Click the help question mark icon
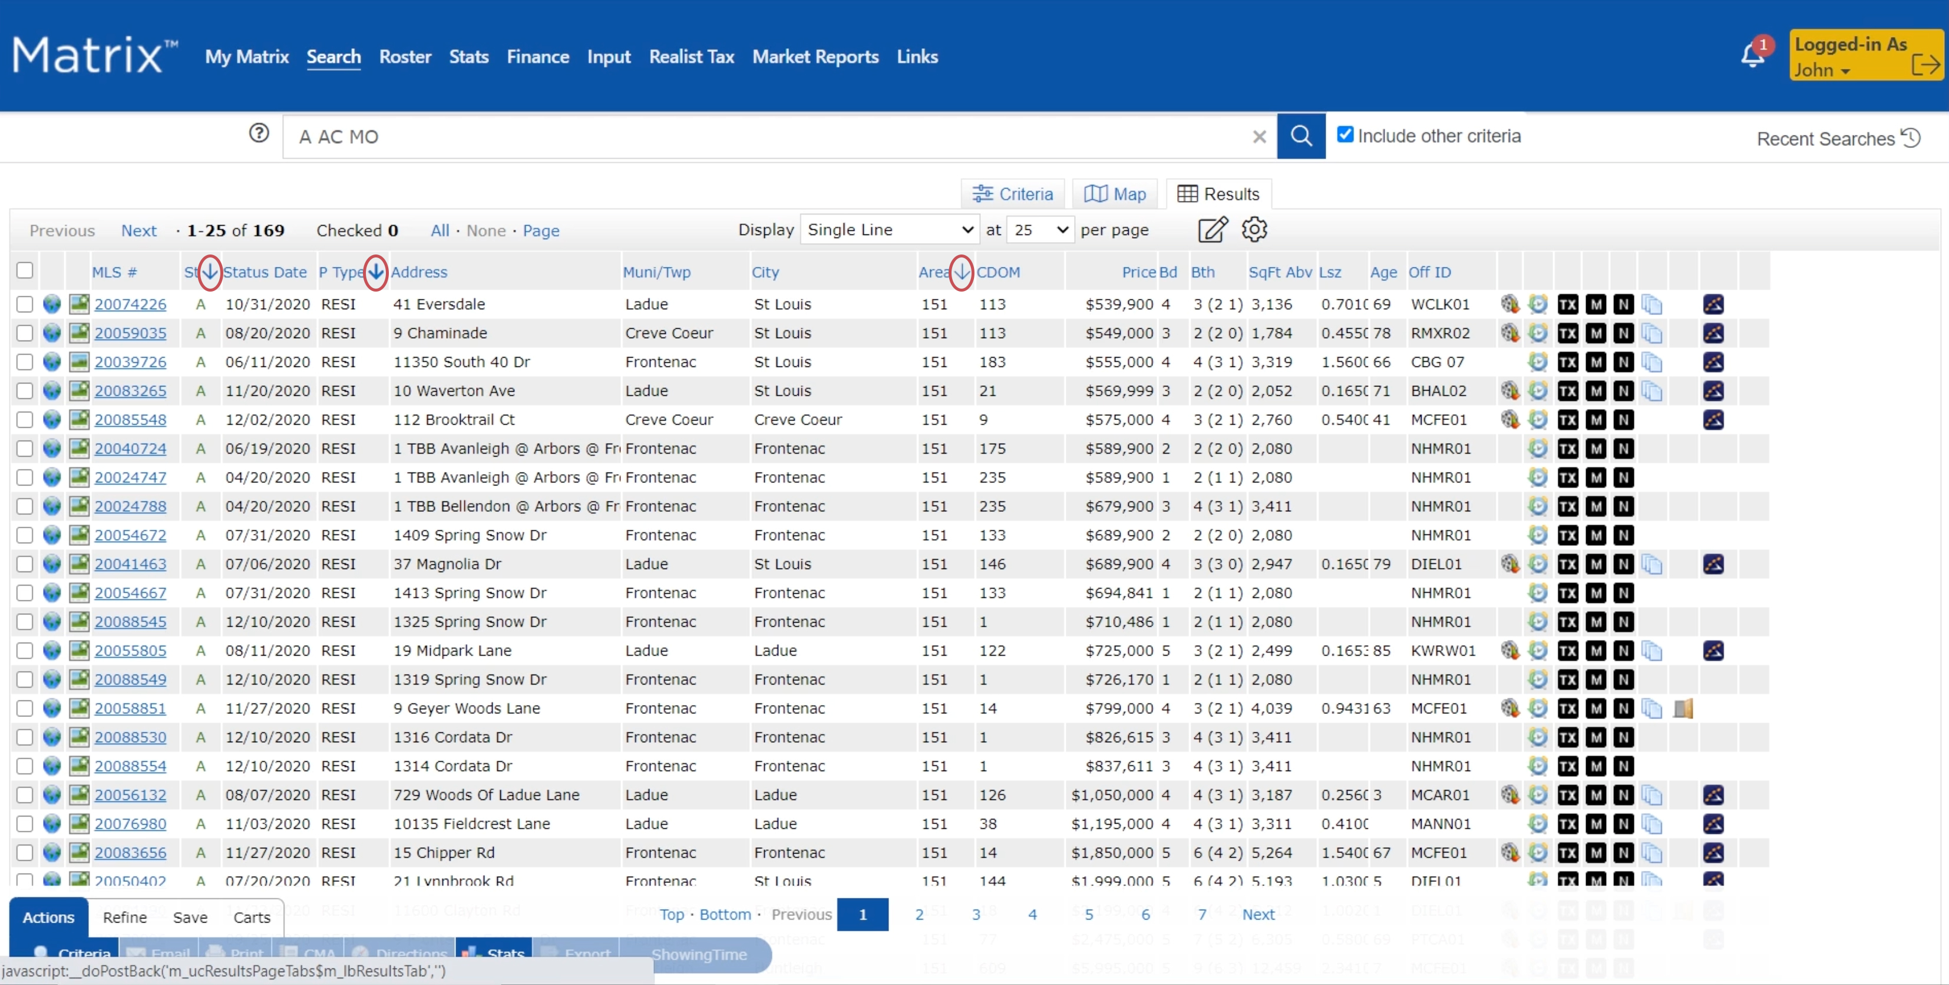Screen dimensions: 1949x985 click(259, 134)
